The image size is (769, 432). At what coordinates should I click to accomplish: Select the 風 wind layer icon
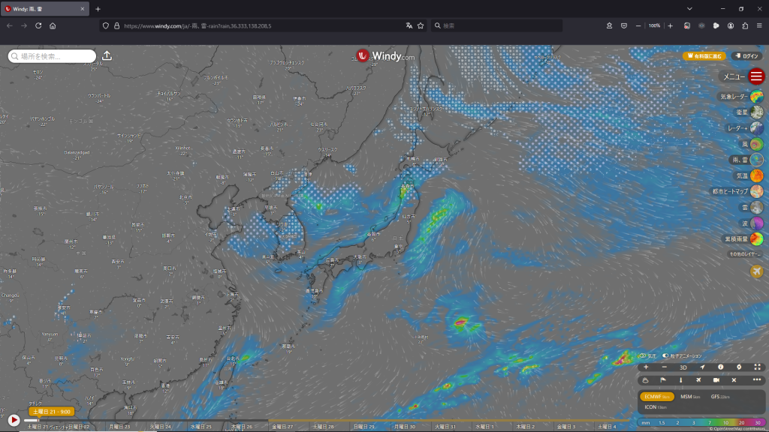pos(756,144)
